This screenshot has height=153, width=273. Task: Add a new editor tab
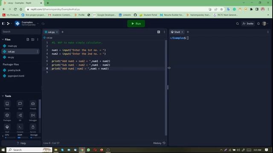pos(63,32)
